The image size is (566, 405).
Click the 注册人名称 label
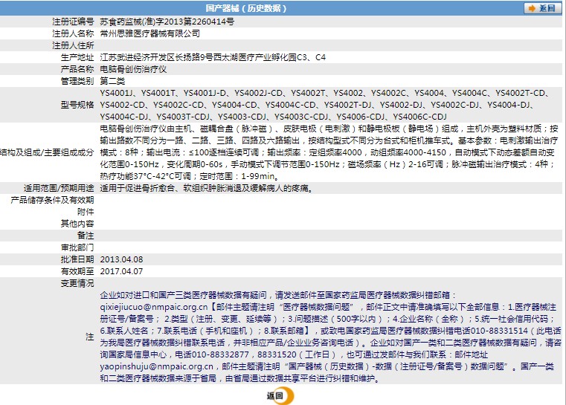(73, 33)
